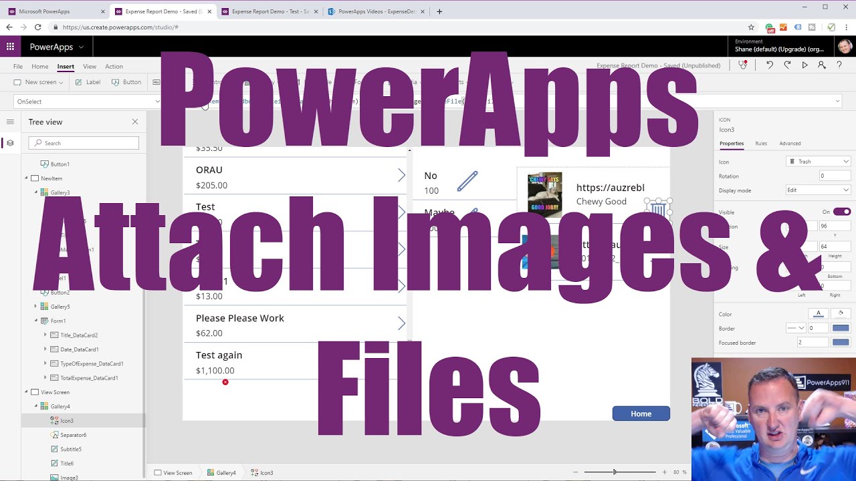
Task: Toggle the Visible switch off
Action: tap(842, 212)
